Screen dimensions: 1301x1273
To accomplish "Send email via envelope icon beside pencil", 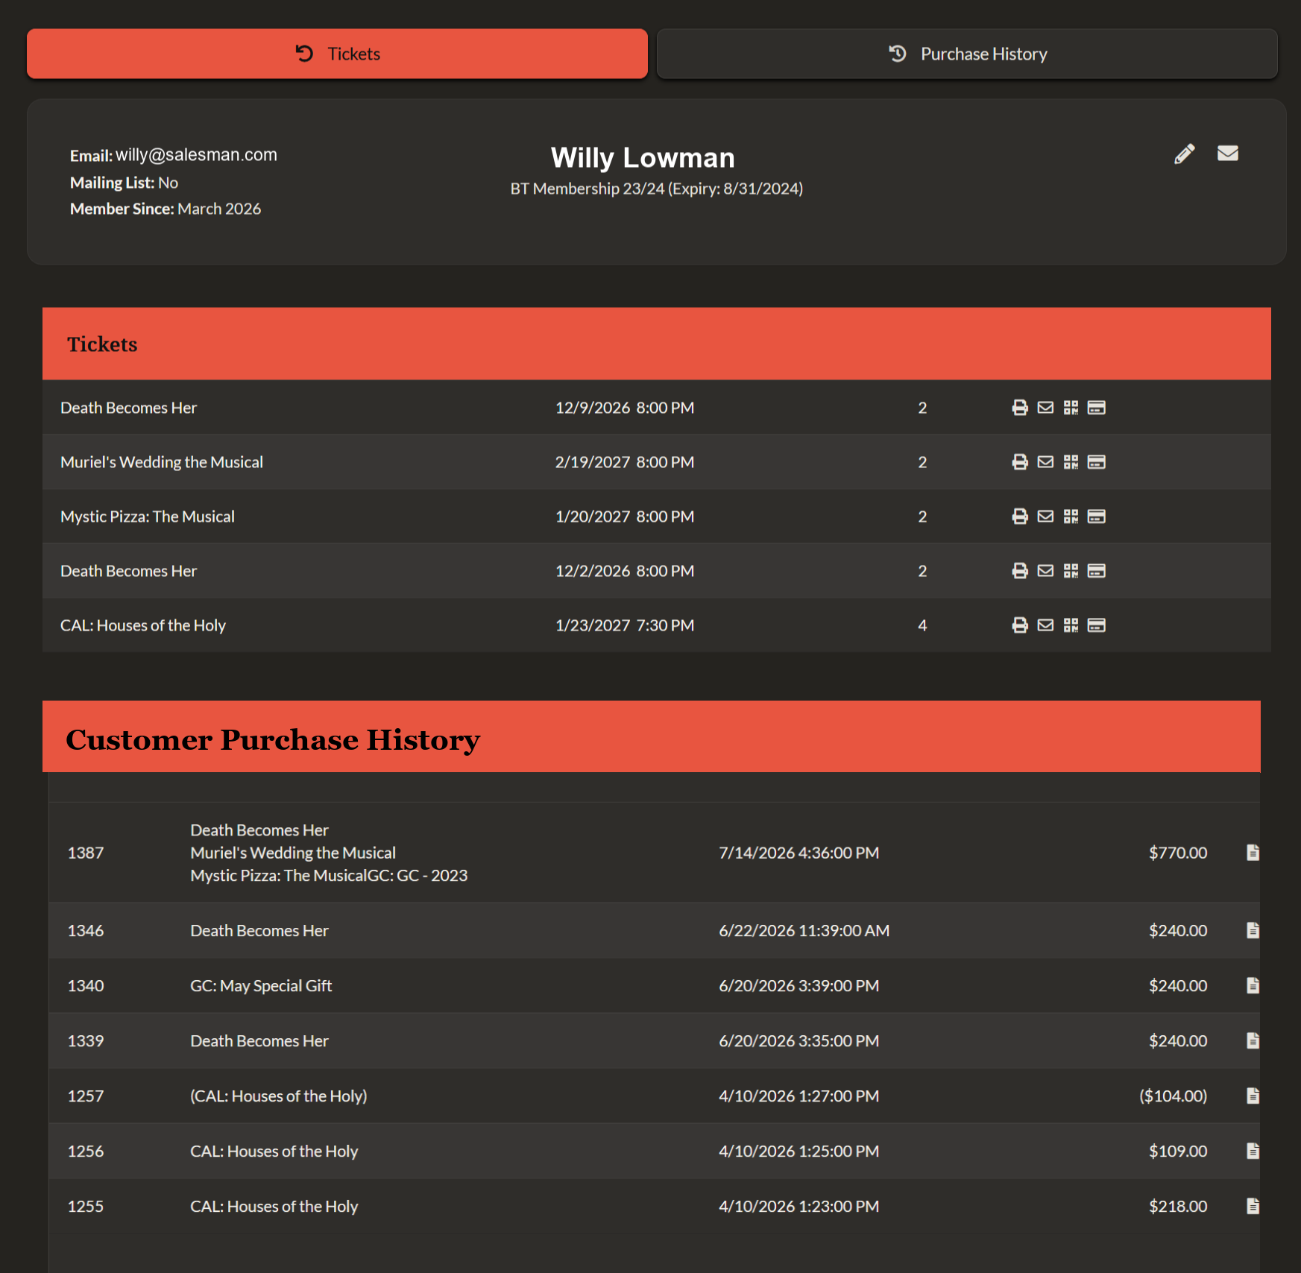I will 1228,153.
